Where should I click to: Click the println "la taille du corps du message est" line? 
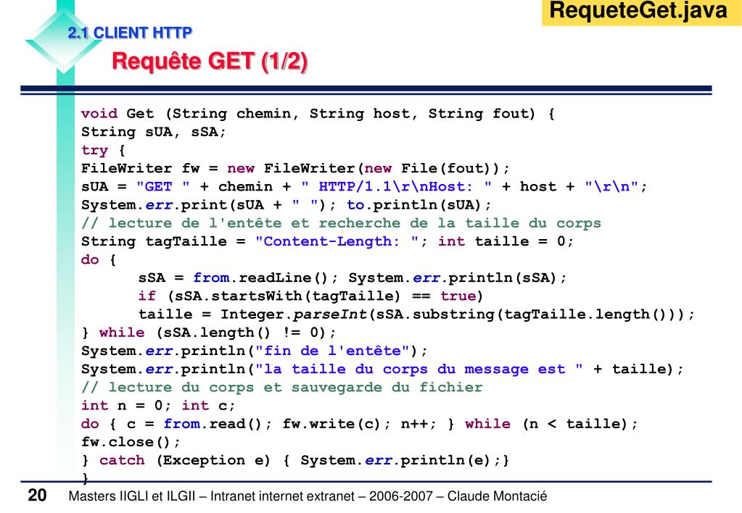[382, 370]
